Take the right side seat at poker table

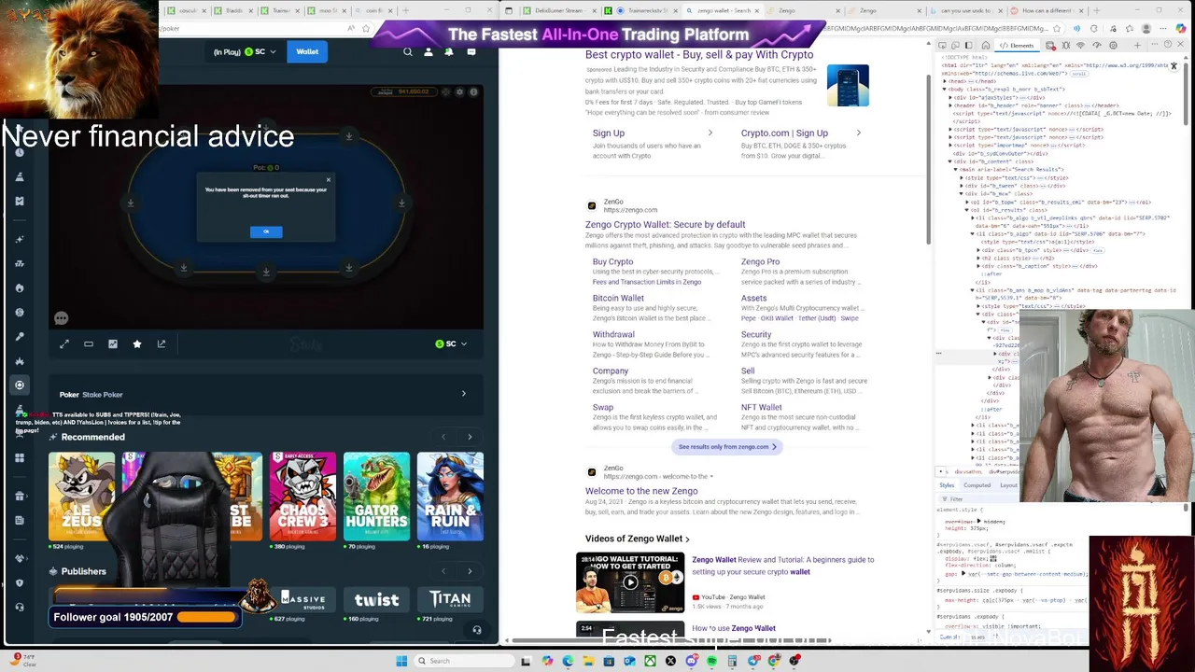402,202
